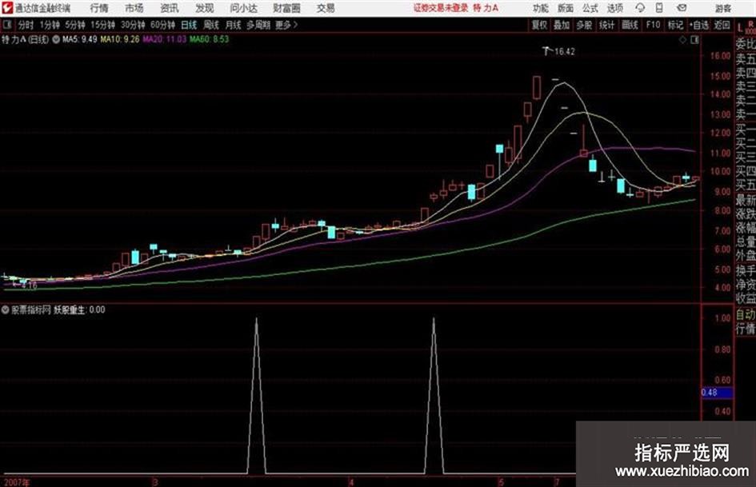The image size is (756, 487).
Task: Open the 功能 menu
Action: pyautogui.click(x=541, y=8)
